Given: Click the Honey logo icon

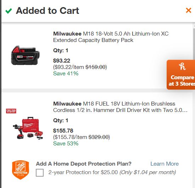Looking at the screenshot, I should tap(182, 66).
